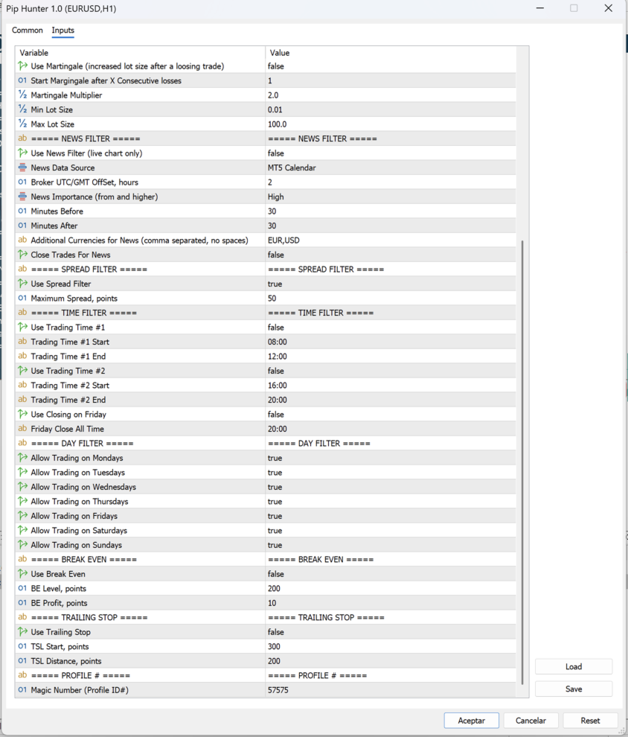Image resolution: width=628 pixels, height=737 pixels.
Task: Switch to the Common tab
Action: point(28,31)
